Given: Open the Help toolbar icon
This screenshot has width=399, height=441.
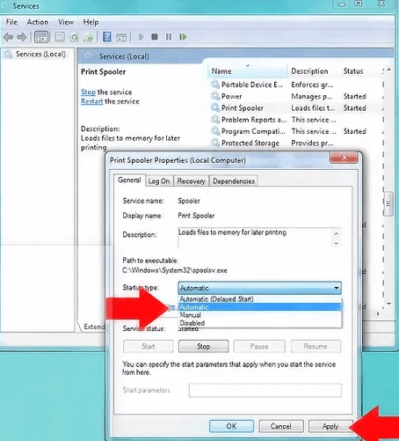Looking at the screenshot, I should 107,37.
